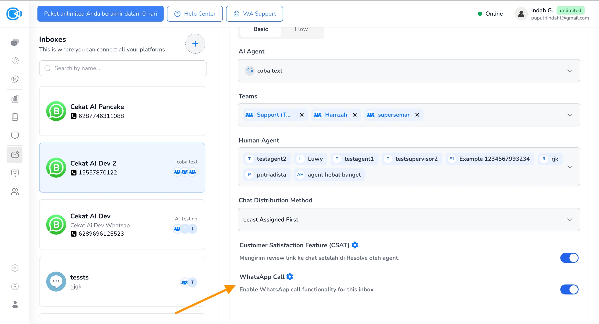Open the billing dollar icon
Image resolution: width=599 pixels, height=324 pixels.
pyautogui.click(x=15, y=286)
